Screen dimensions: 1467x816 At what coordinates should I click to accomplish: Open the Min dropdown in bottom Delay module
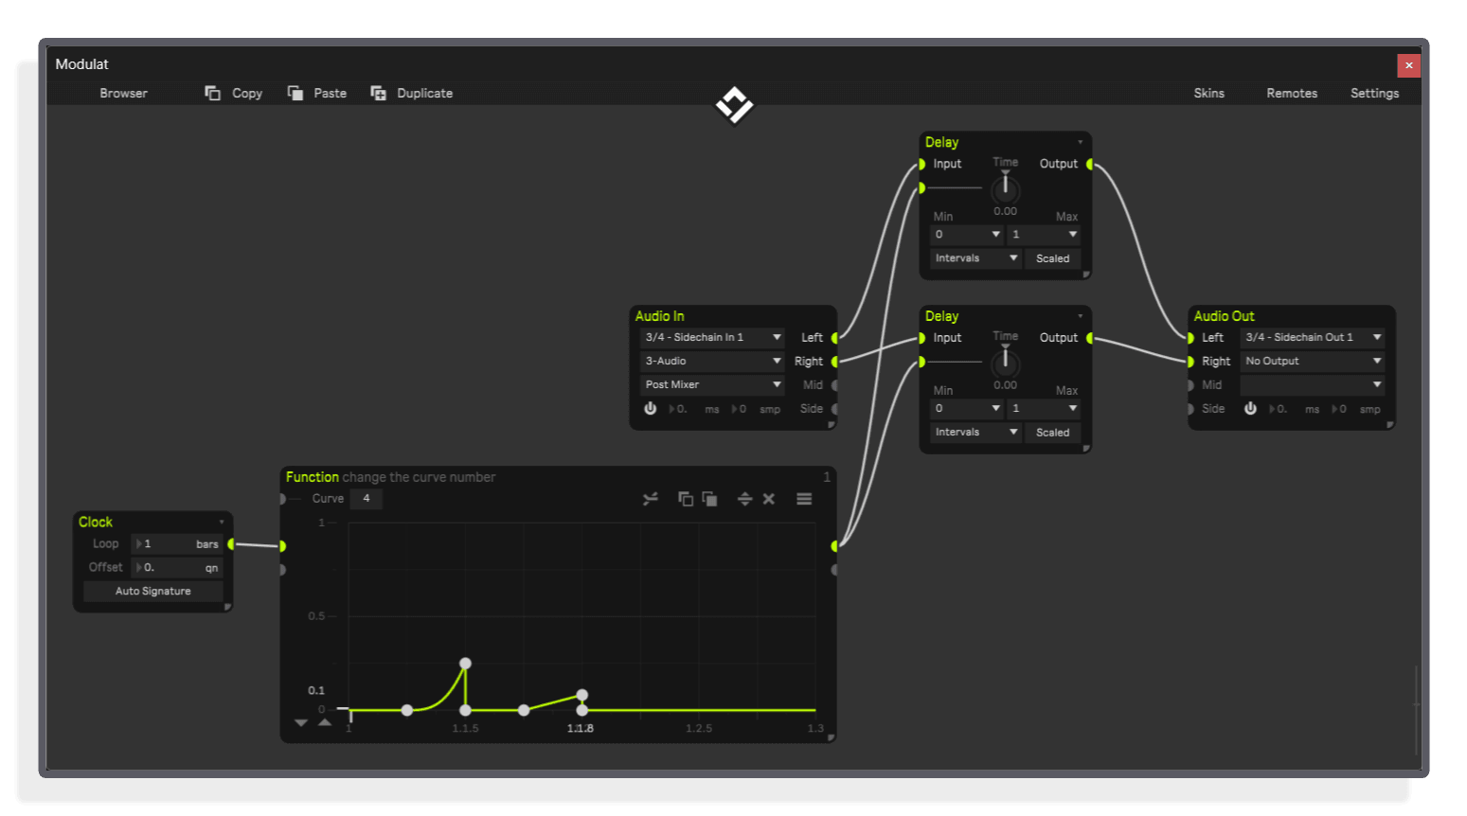tap(967, 409)
